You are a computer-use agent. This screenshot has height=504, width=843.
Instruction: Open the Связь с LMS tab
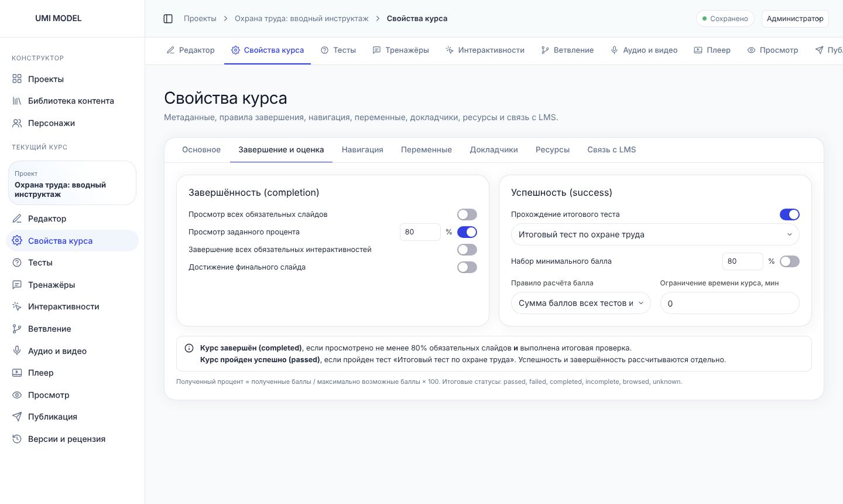click(611, 150)
